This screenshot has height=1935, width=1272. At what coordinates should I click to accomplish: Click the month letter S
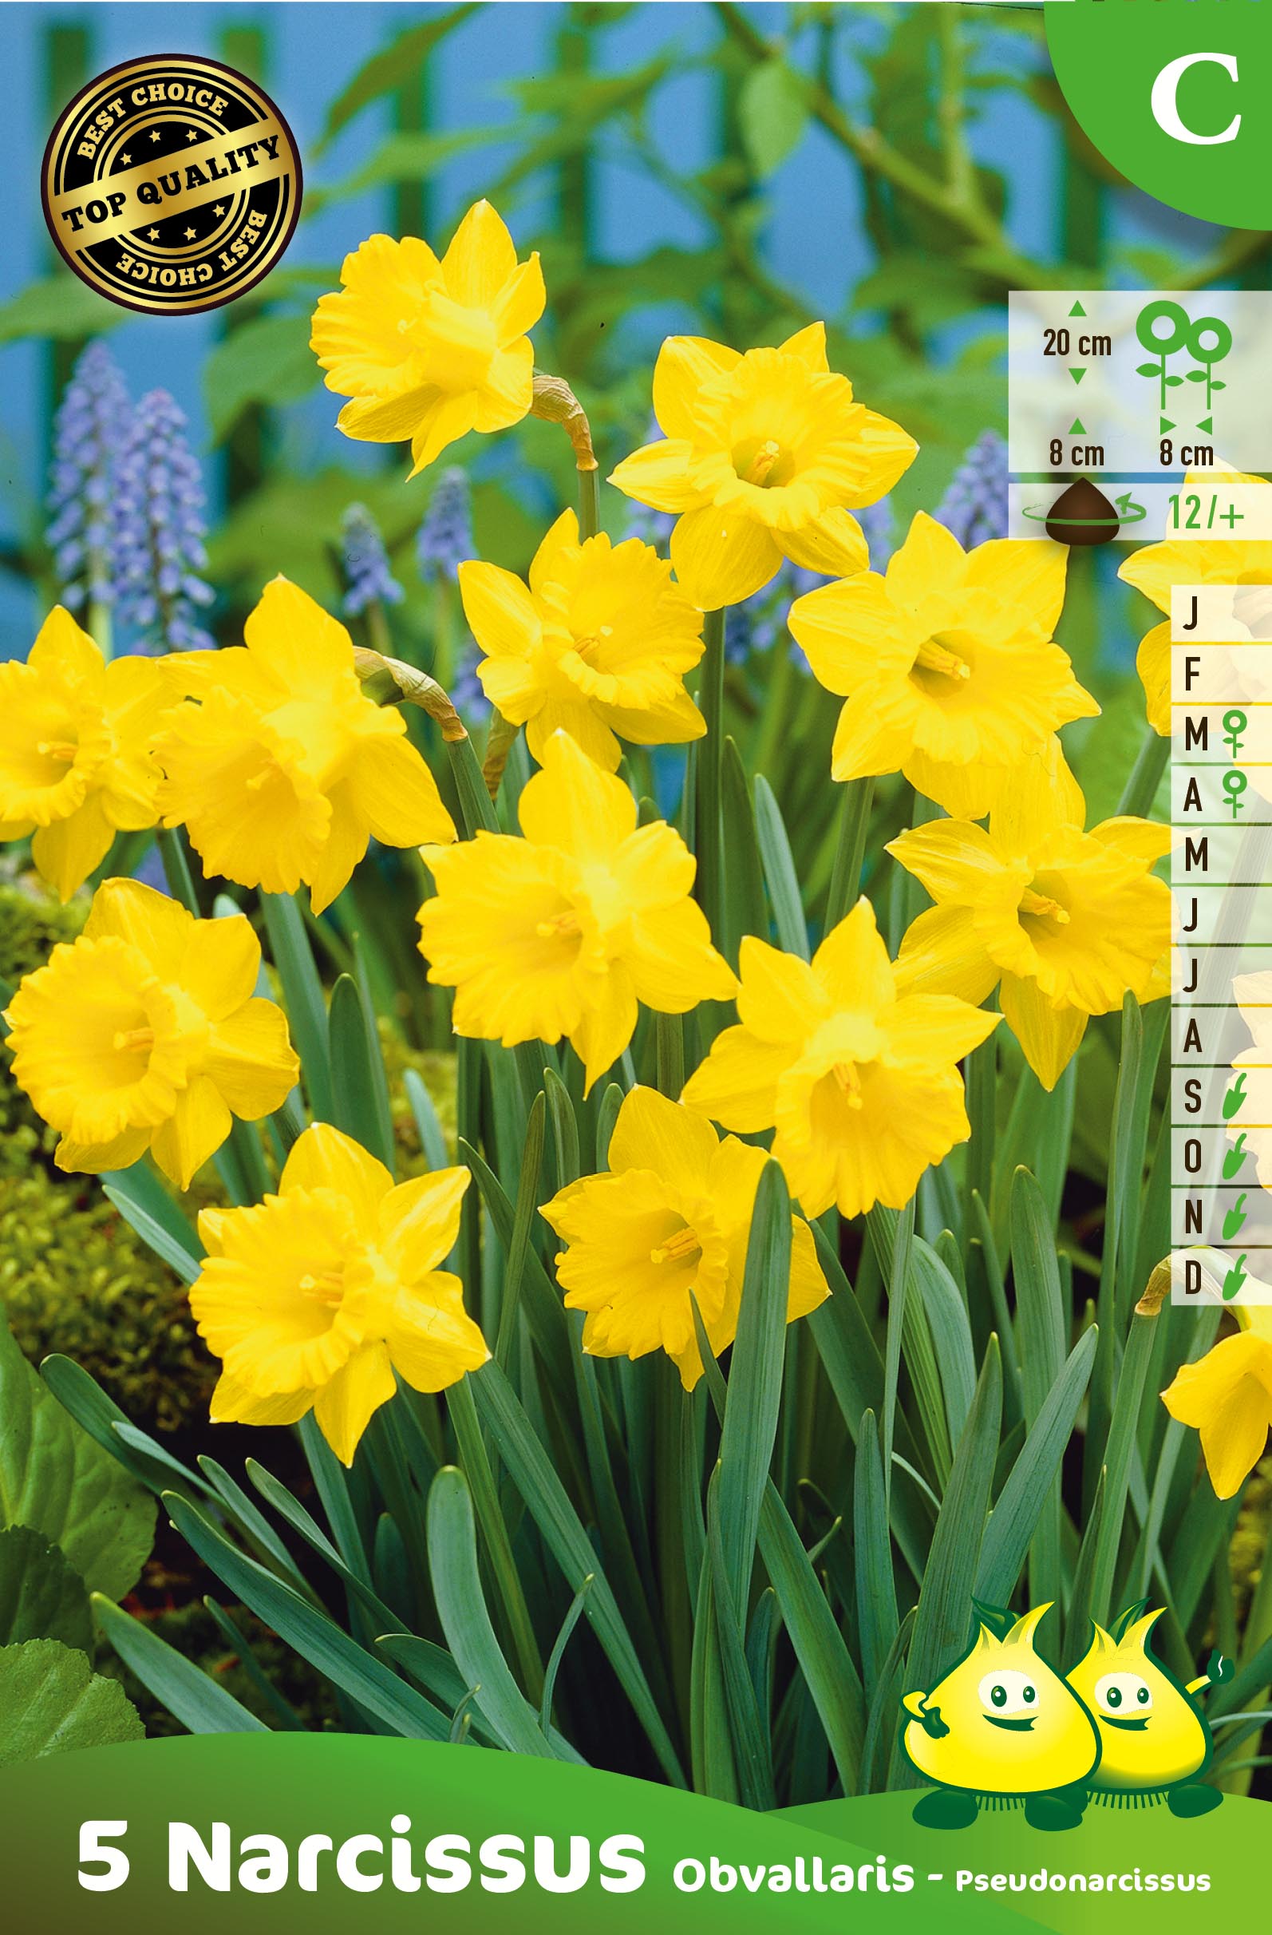click(x=1192, y=1097)
